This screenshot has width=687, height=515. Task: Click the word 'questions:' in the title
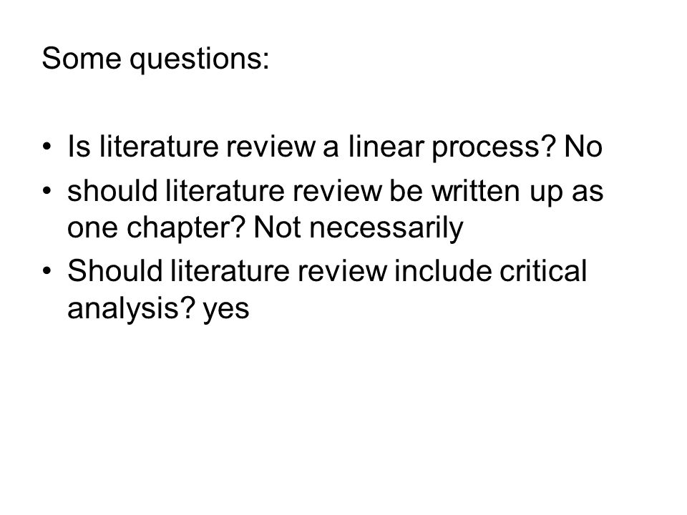click(x=200, y=59)
